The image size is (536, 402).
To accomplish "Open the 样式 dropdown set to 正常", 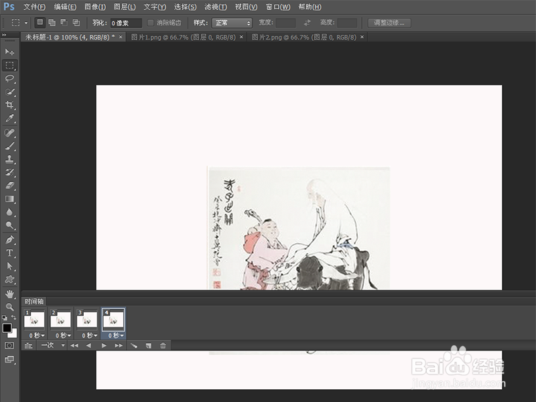I will [232, 23].
